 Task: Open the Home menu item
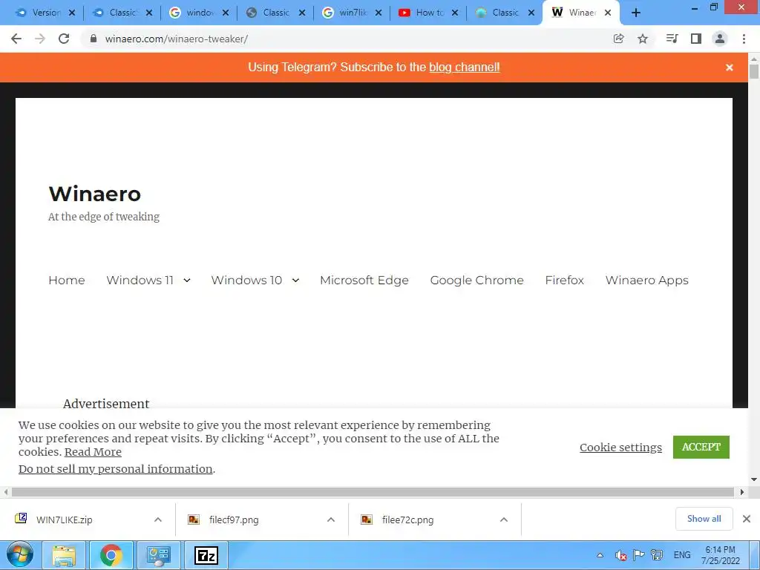[66, 280]
